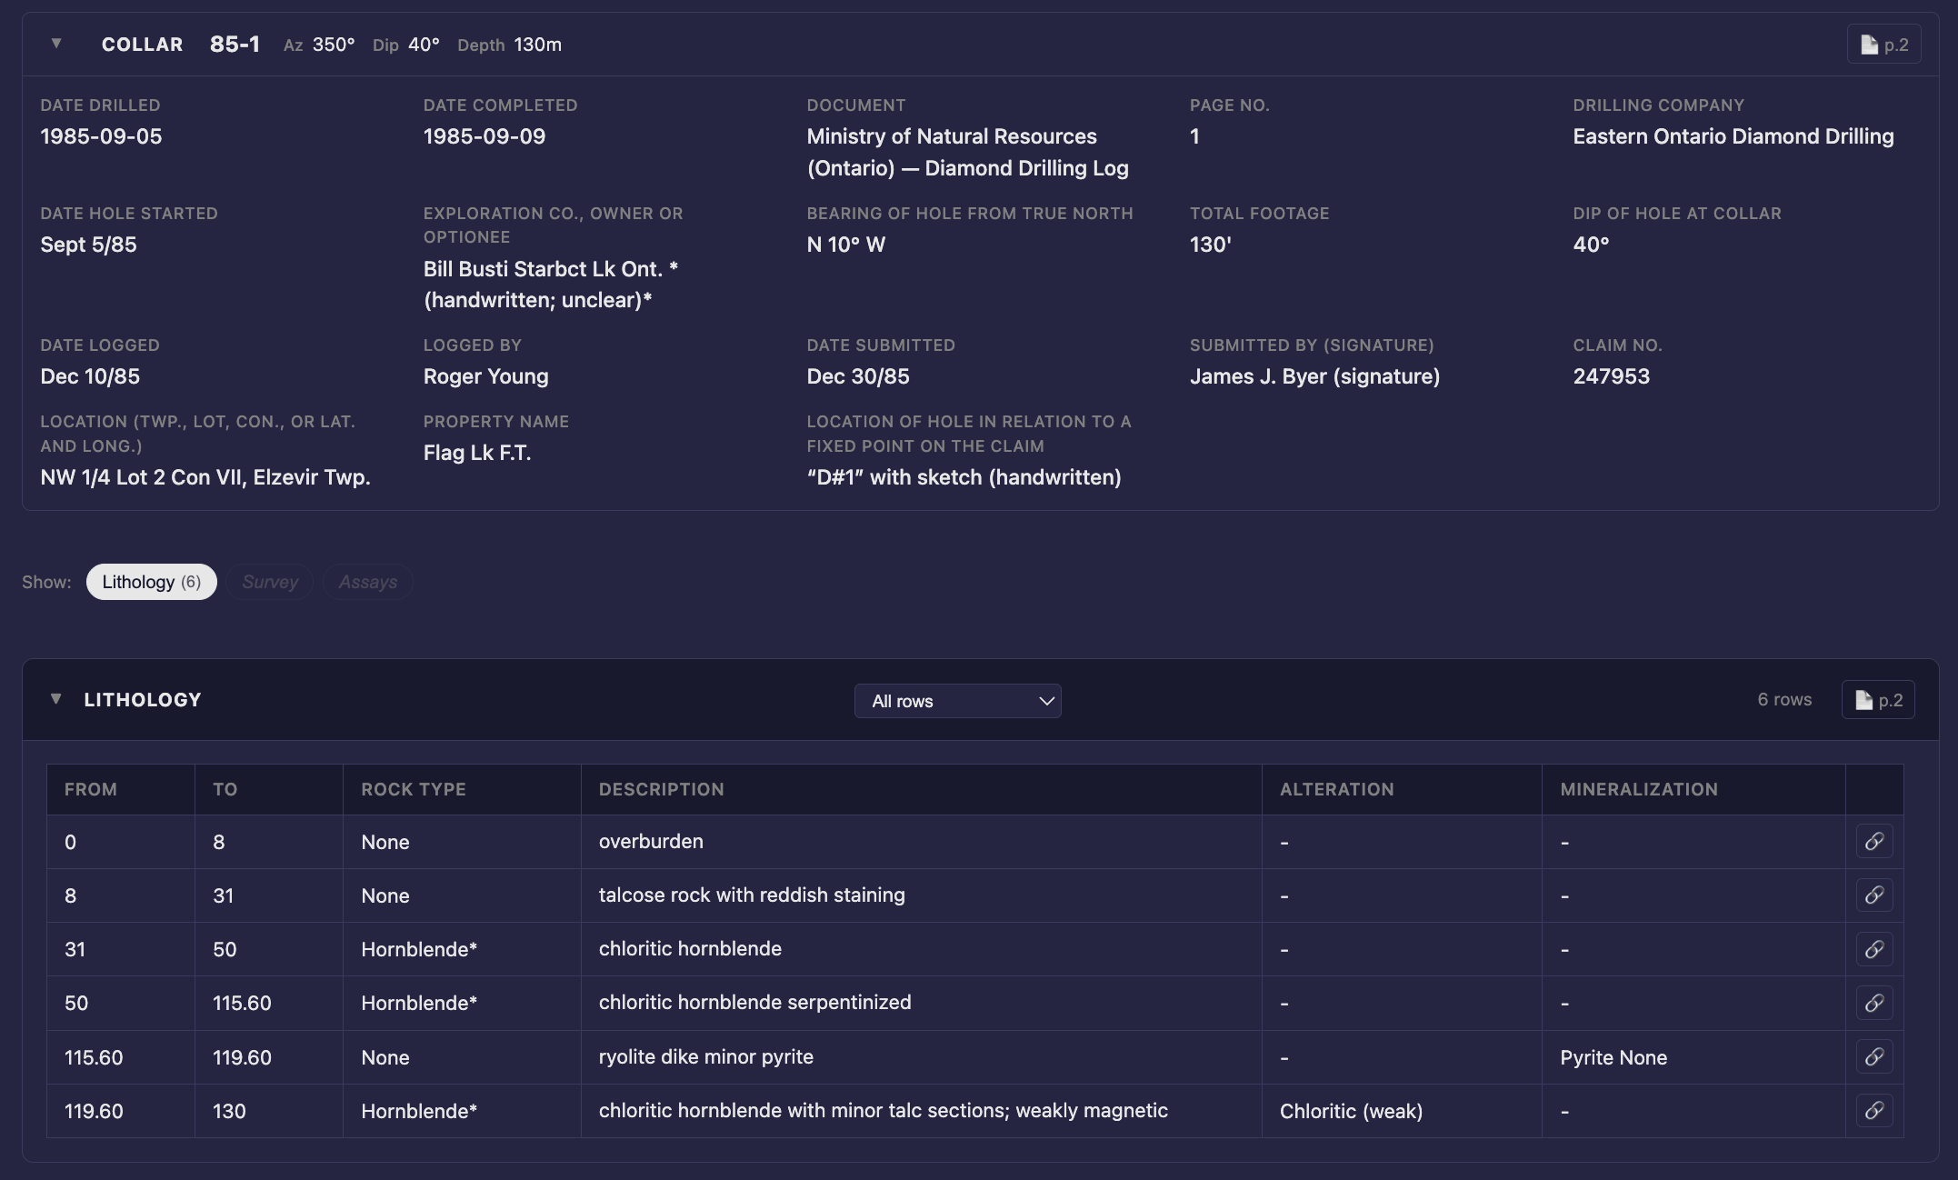Select the Chloritic (weak) alteration cell
Screen dimensions: 1958x1180
(x=1351, y=1111)
